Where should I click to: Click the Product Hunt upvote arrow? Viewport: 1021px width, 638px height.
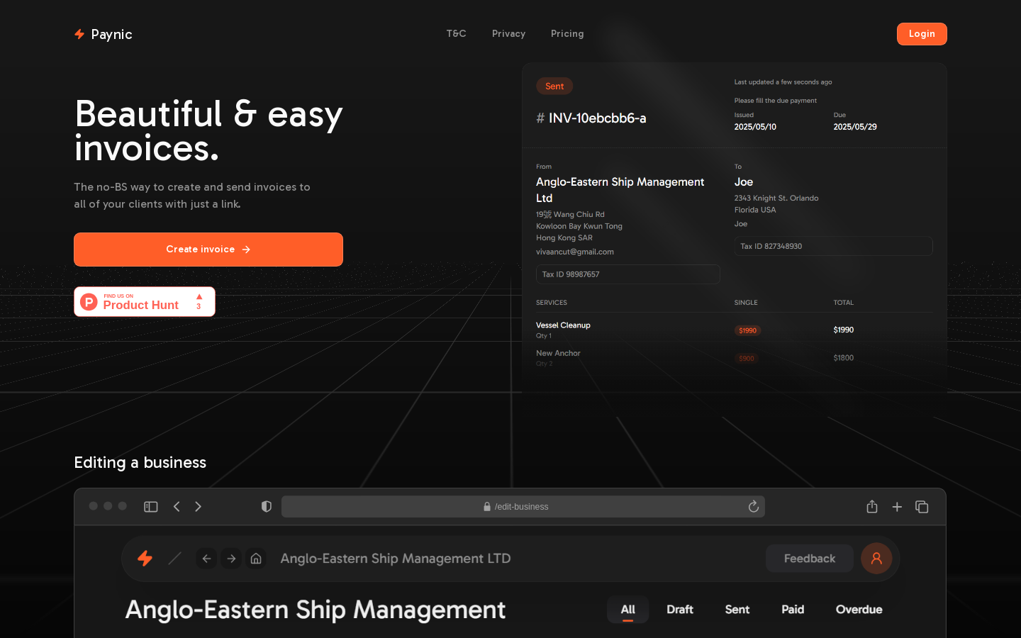click(199, 297)
